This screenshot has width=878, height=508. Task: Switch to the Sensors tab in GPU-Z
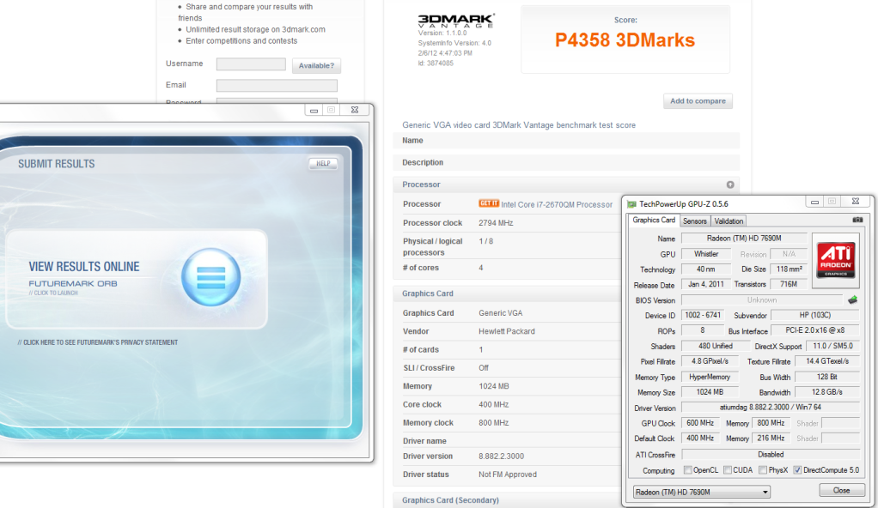click(695, 221)
